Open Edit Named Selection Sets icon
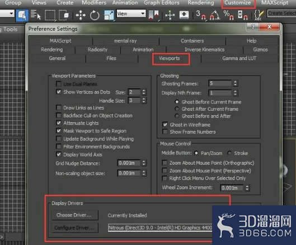 pos(259,15)
